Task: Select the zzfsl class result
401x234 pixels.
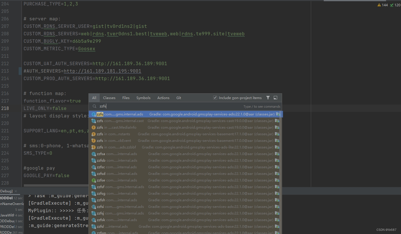Action: (x=184, y=227)
